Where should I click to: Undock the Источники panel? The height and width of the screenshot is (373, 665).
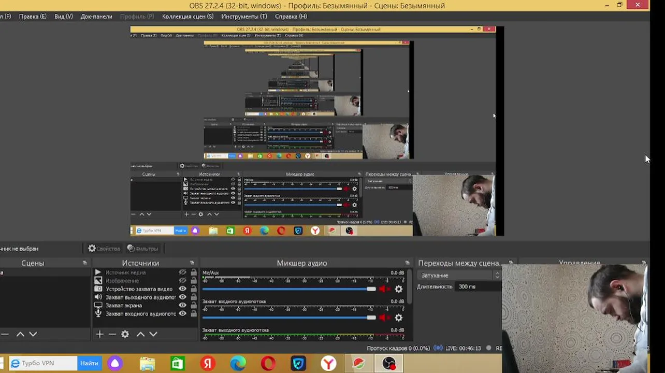(192, 263)
